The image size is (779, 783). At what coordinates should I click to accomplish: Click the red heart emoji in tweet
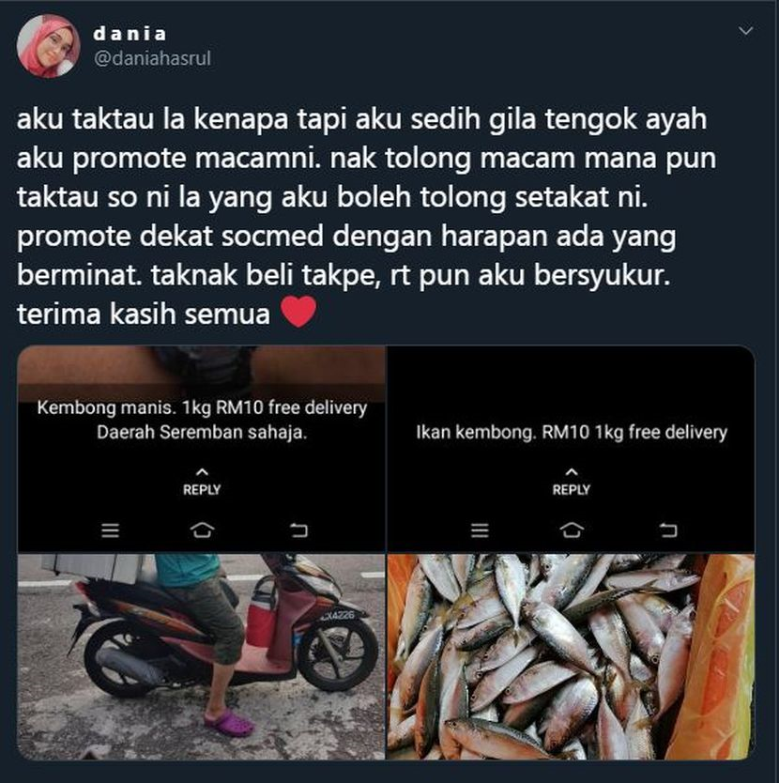tap(298, 312)
